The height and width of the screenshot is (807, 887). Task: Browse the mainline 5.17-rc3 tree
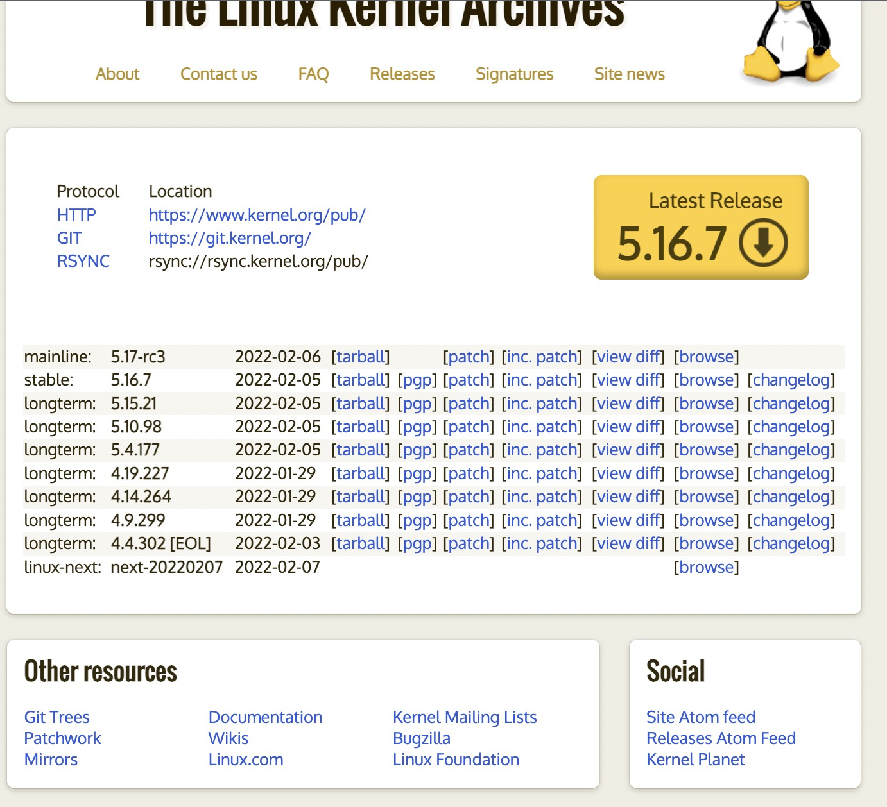pyautogui.click(x=707, y=357)
